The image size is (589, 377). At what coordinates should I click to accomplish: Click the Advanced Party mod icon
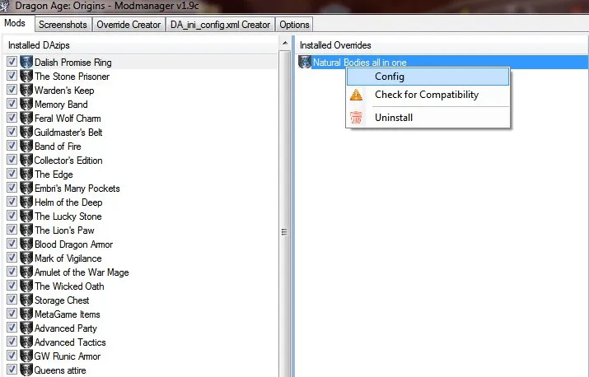tap(26, 328)
